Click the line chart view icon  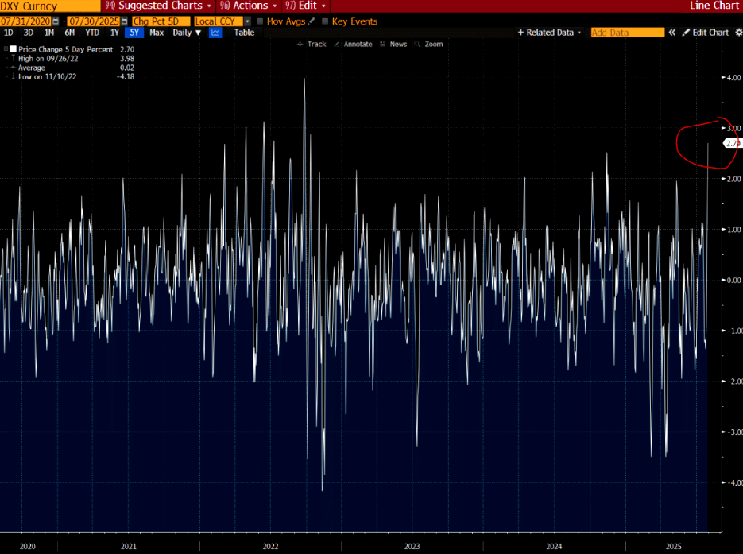click(215, 33)
